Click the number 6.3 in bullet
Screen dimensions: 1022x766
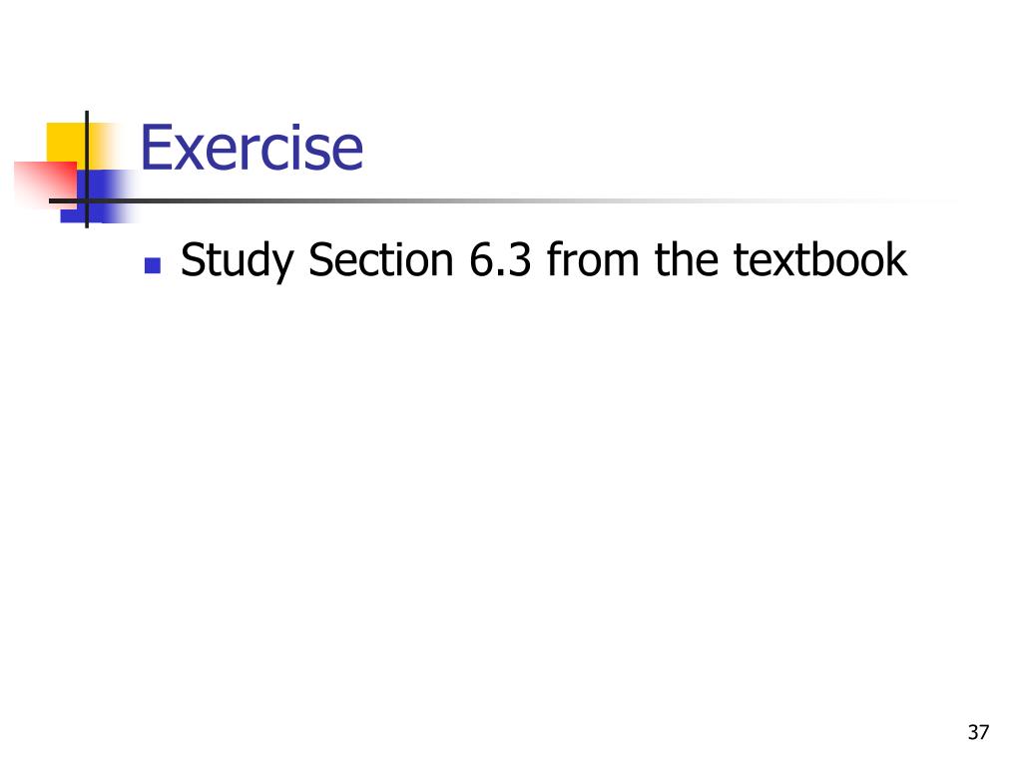tap(500, 259)
